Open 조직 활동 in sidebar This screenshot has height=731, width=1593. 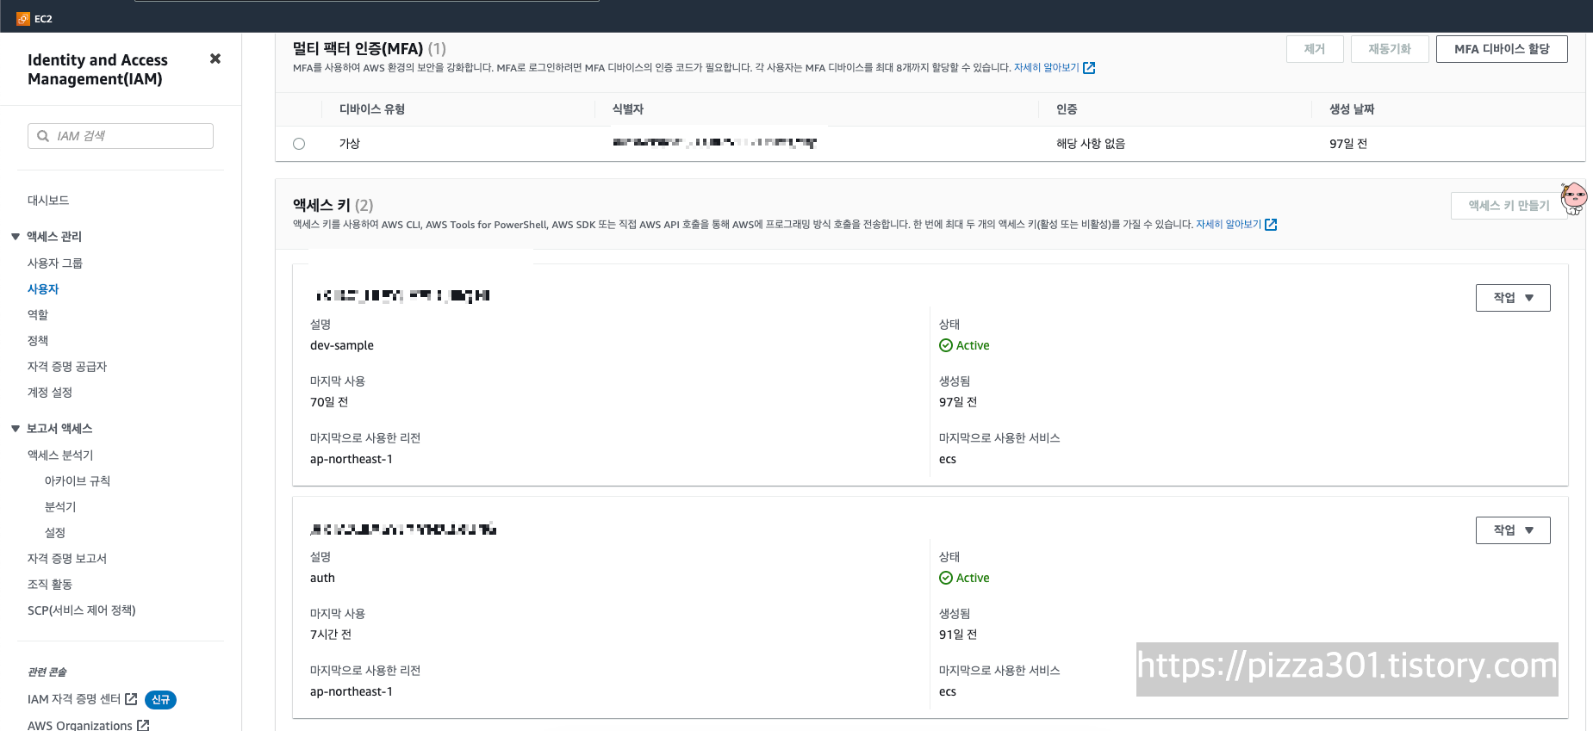tap(50, 584)
